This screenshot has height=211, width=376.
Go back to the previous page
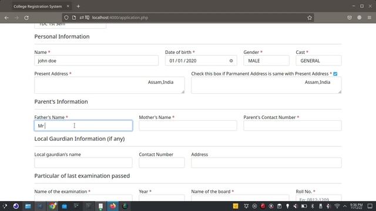(x=6, y=18)
